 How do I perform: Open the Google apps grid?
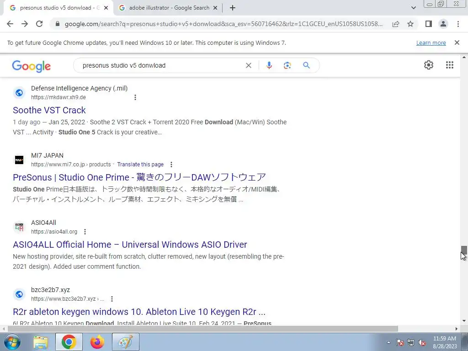click(x=450, y=65)
